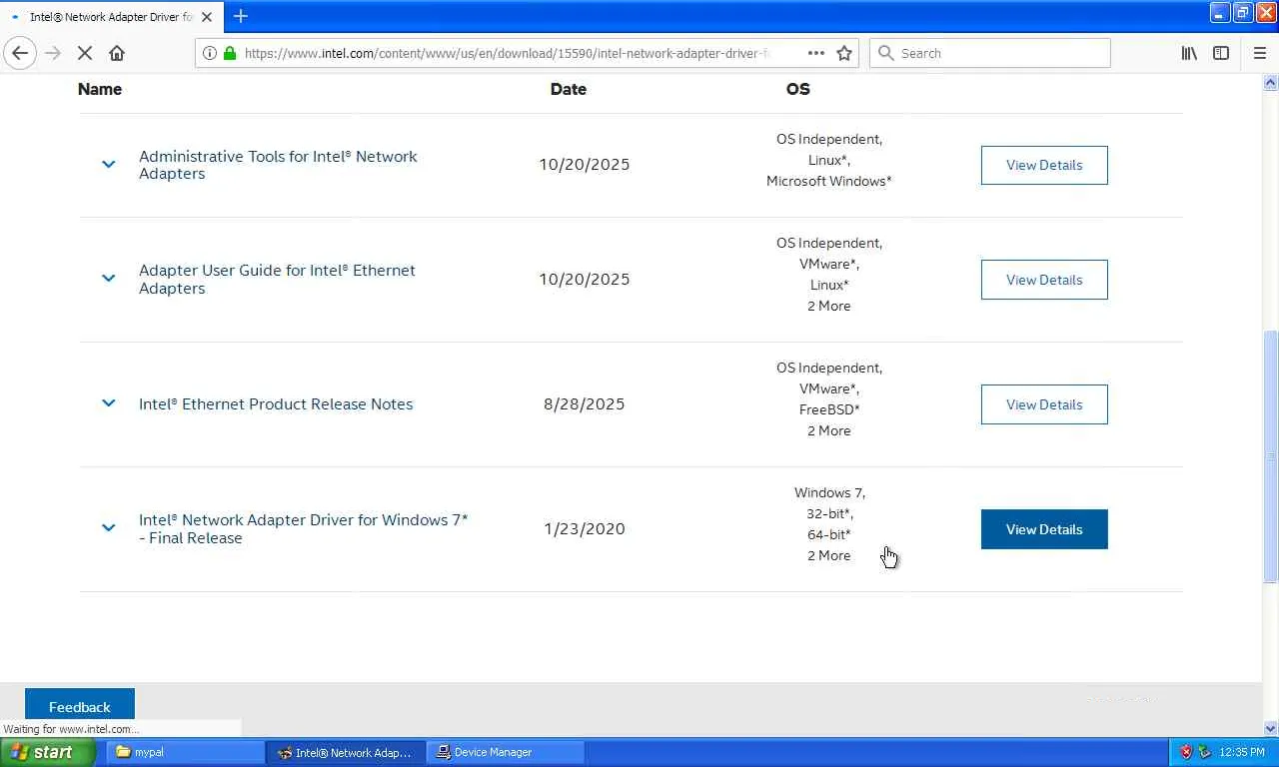Click the search magnifier icon
The image size is (1279, 767).
coord(884,53)
